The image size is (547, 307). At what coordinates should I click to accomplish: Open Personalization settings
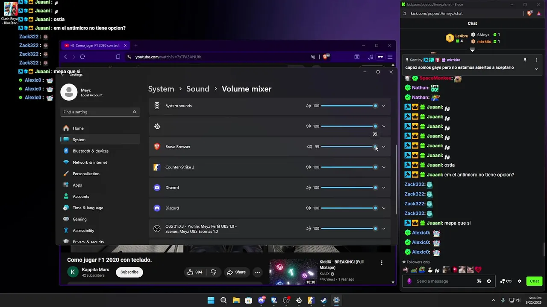pos(100,174)
